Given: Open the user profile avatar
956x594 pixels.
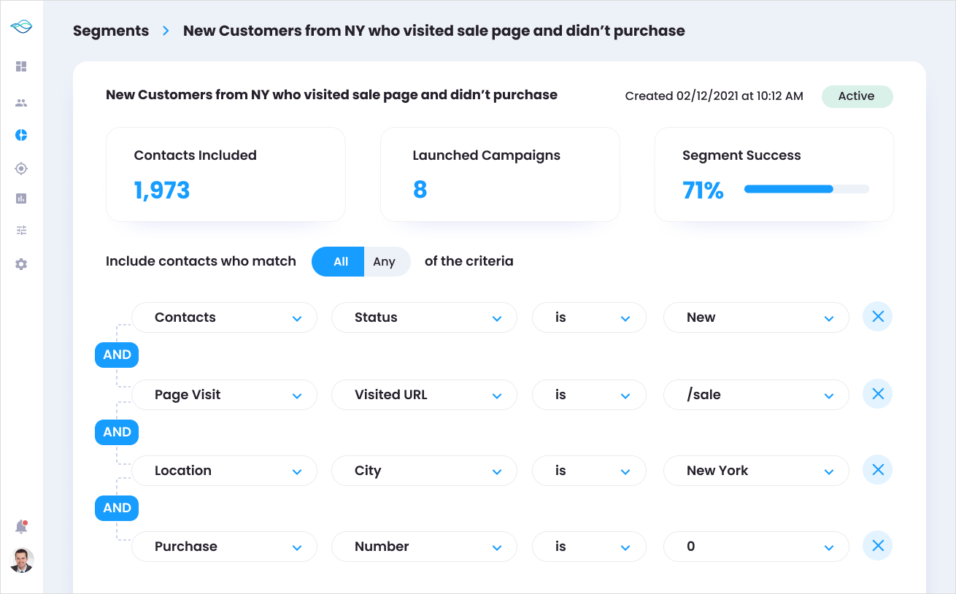Looking at the screenshot, I should [22, 560].
